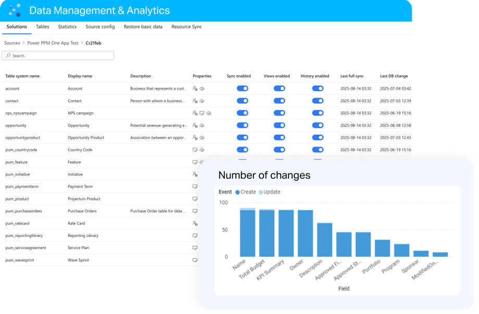
Task: Click the note icon in nps_npscampaign row
Action: 201,113
